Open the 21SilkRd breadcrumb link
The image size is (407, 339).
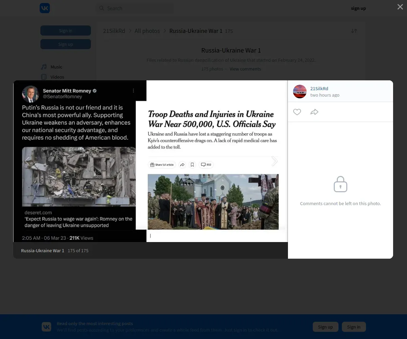click(114, 31)
